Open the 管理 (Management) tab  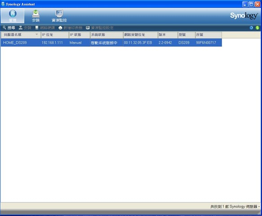13,16
